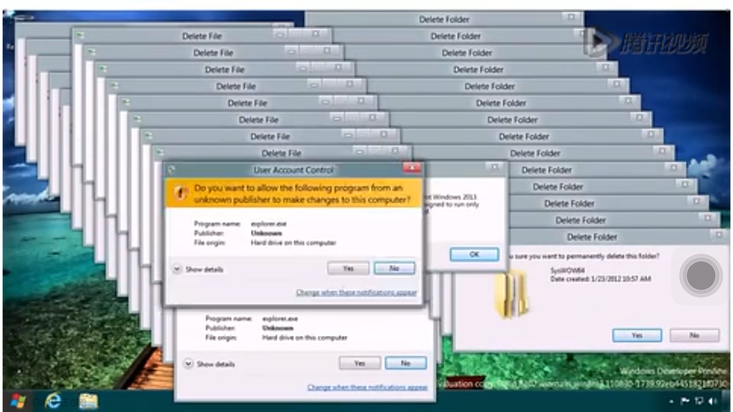Click the volume speaker tray icon

coord(712,401)
